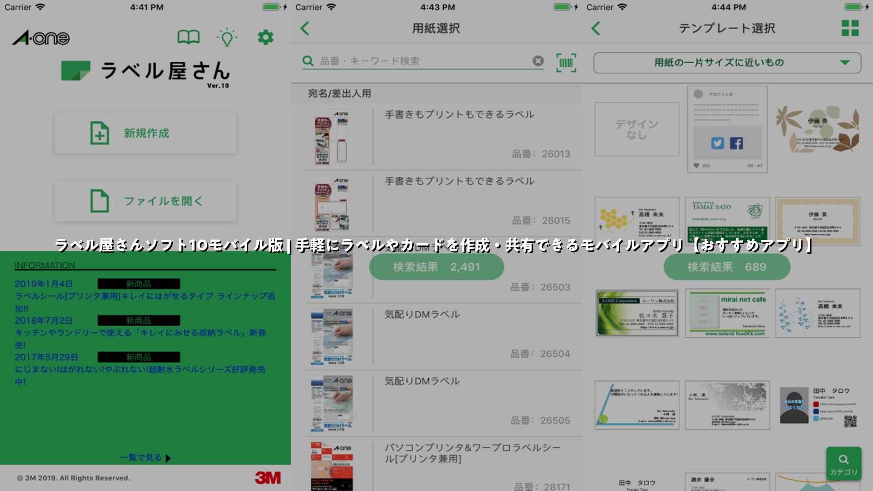The image size is (873, 491).
Task: Choose the tennis ball card template
Action: 637,405
